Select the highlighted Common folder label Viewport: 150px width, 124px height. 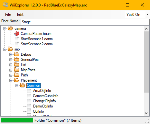tap(33, 85)
